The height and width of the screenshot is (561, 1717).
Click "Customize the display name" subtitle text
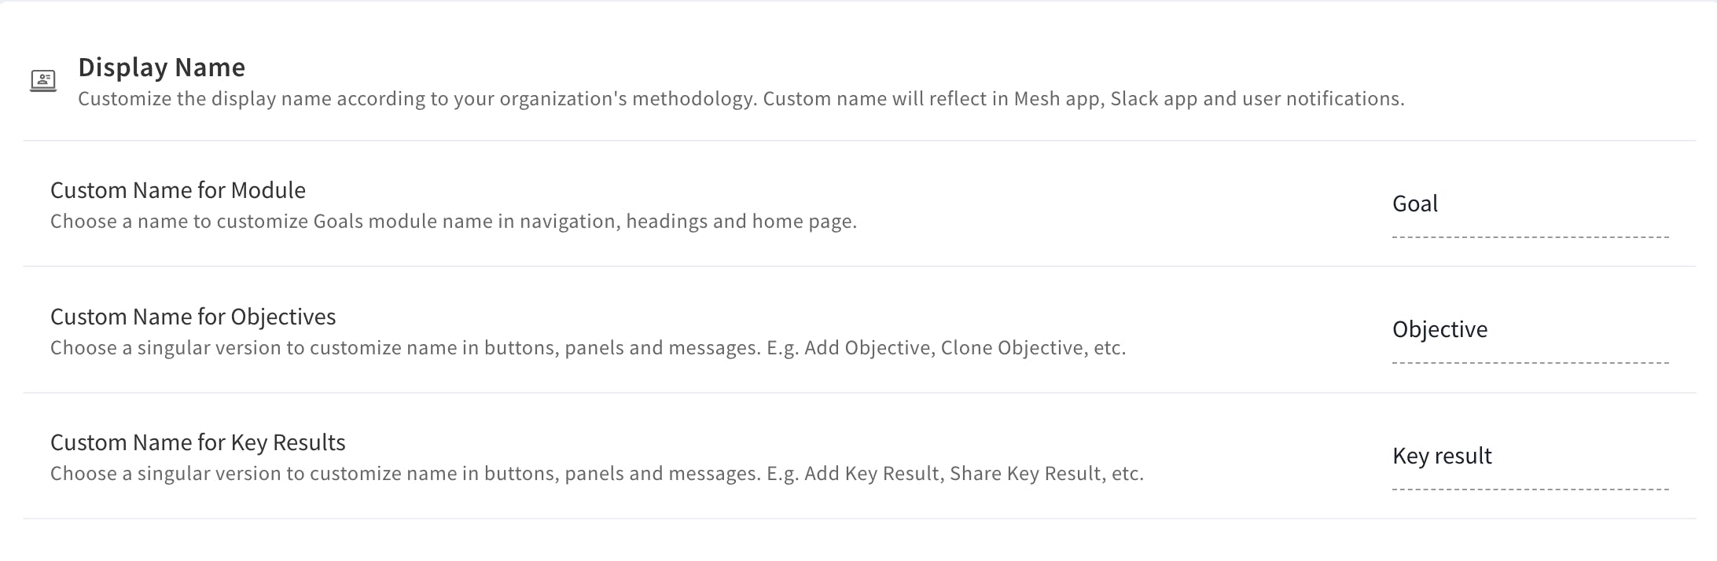[x=204, y=99]
